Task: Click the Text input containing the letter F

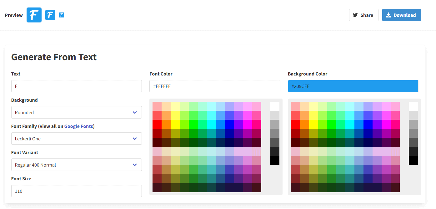Action: coord(76,86)
